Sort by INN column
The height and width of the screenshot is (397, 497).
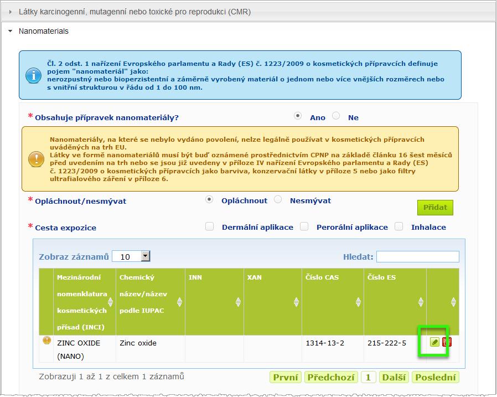pyautogui.click(x=238, y=302)
